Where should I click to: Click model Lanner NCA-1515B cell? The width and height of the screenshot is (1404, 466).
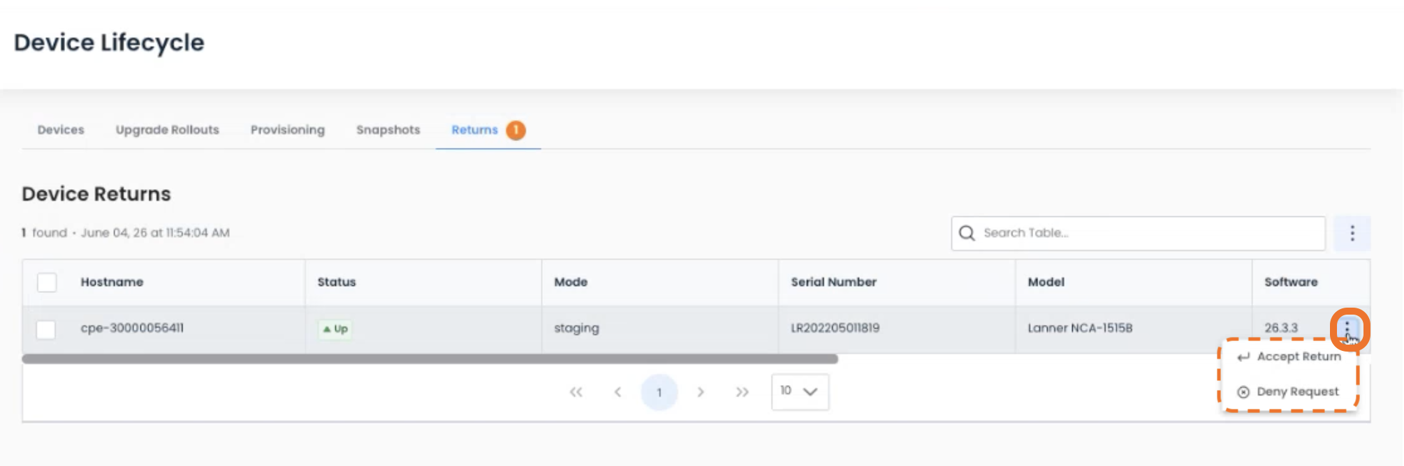pos(1080,328)
